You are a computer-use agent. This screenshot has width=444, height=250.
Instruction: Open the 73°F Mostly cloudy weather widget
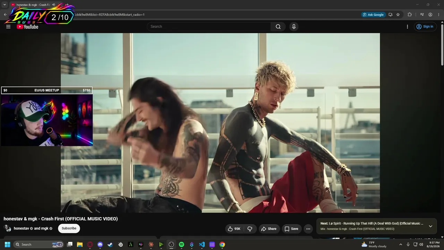pos(374,244)
